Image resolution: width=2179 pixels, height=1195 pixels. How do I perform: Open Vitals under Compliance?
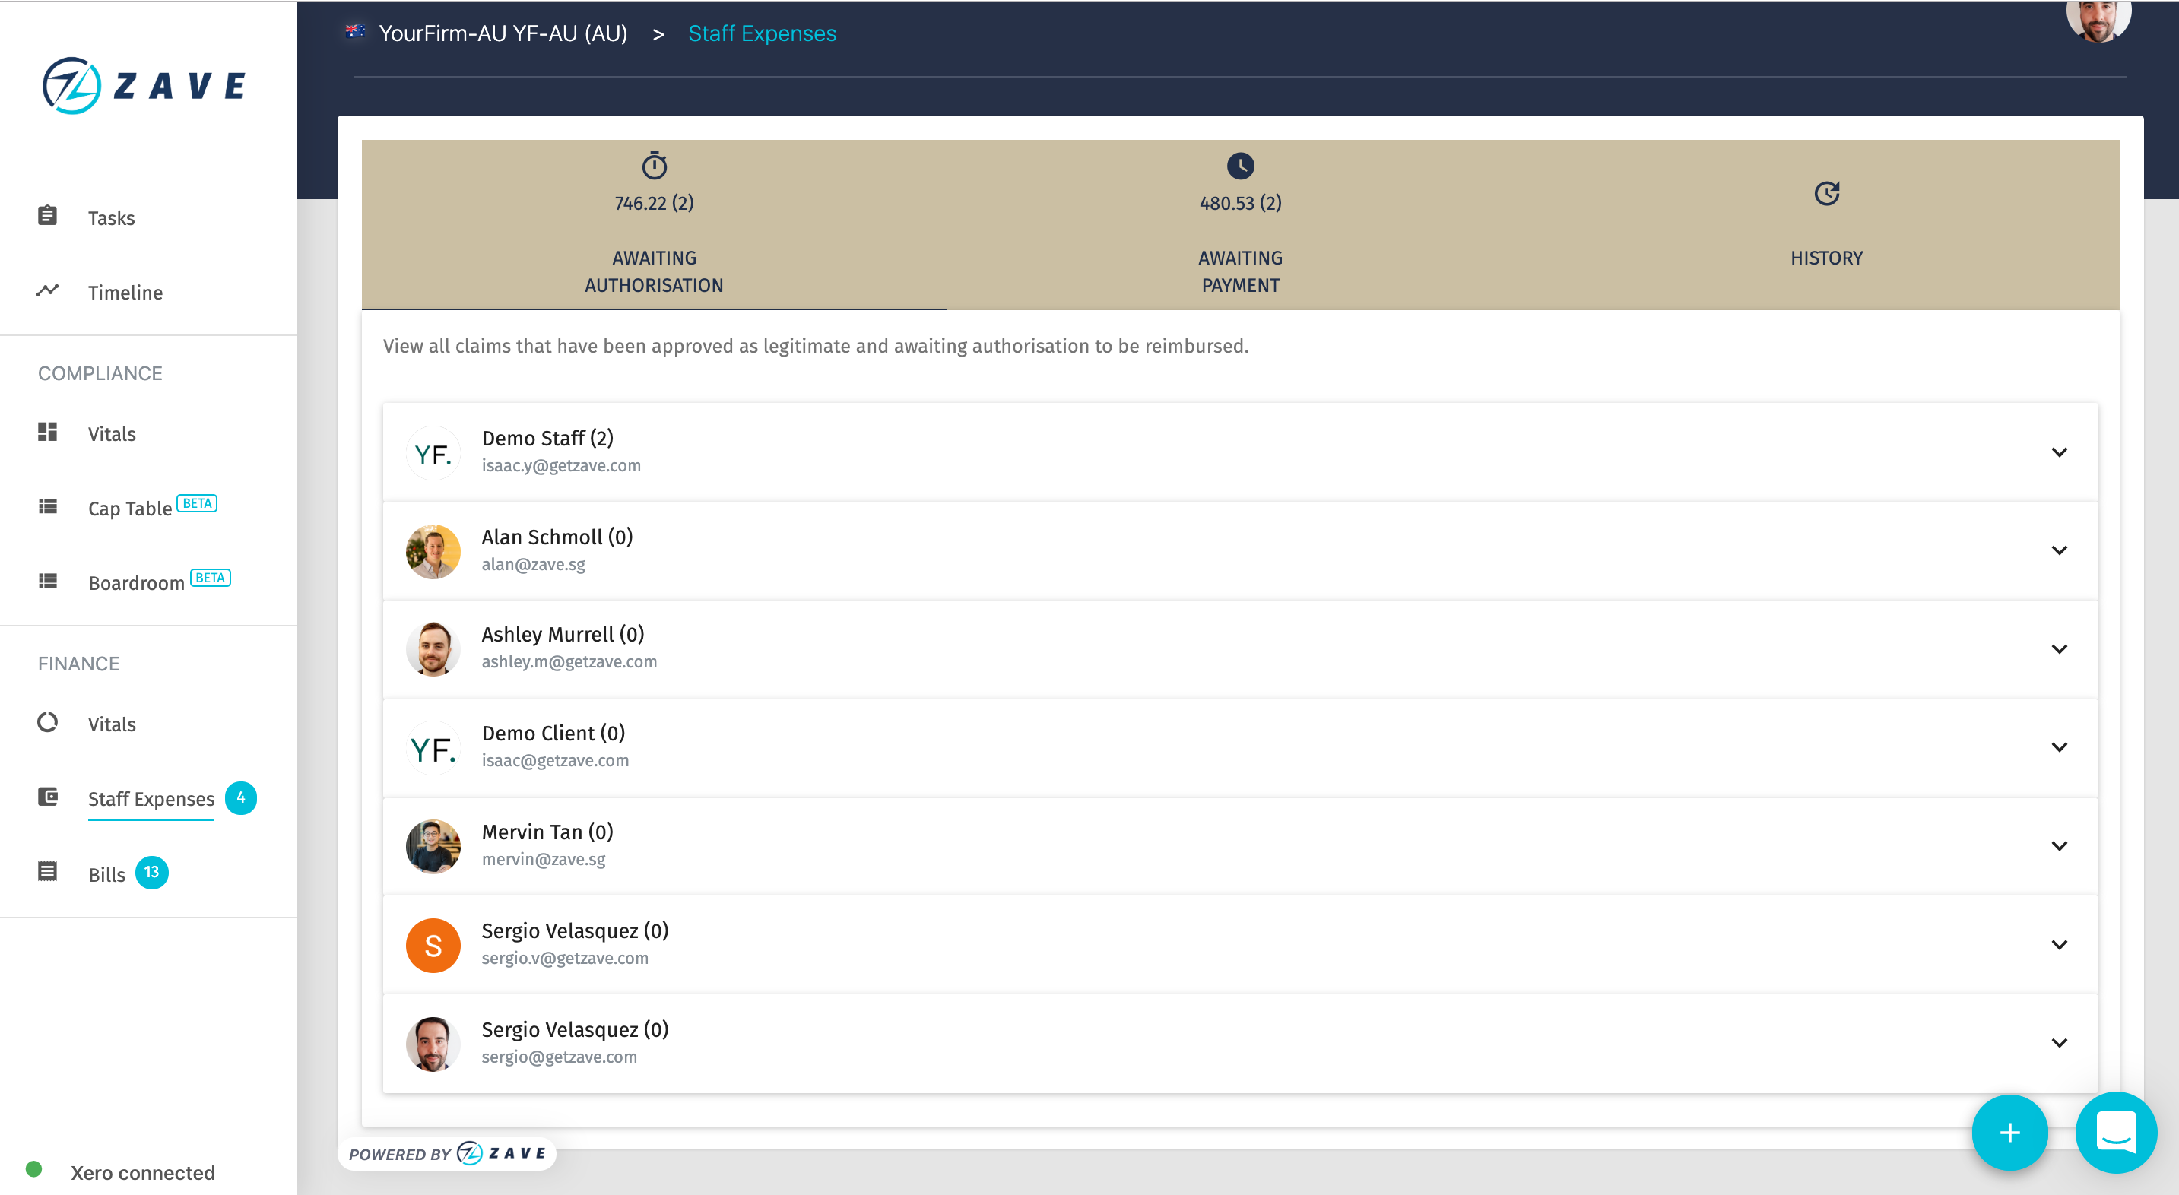(112, 434)
